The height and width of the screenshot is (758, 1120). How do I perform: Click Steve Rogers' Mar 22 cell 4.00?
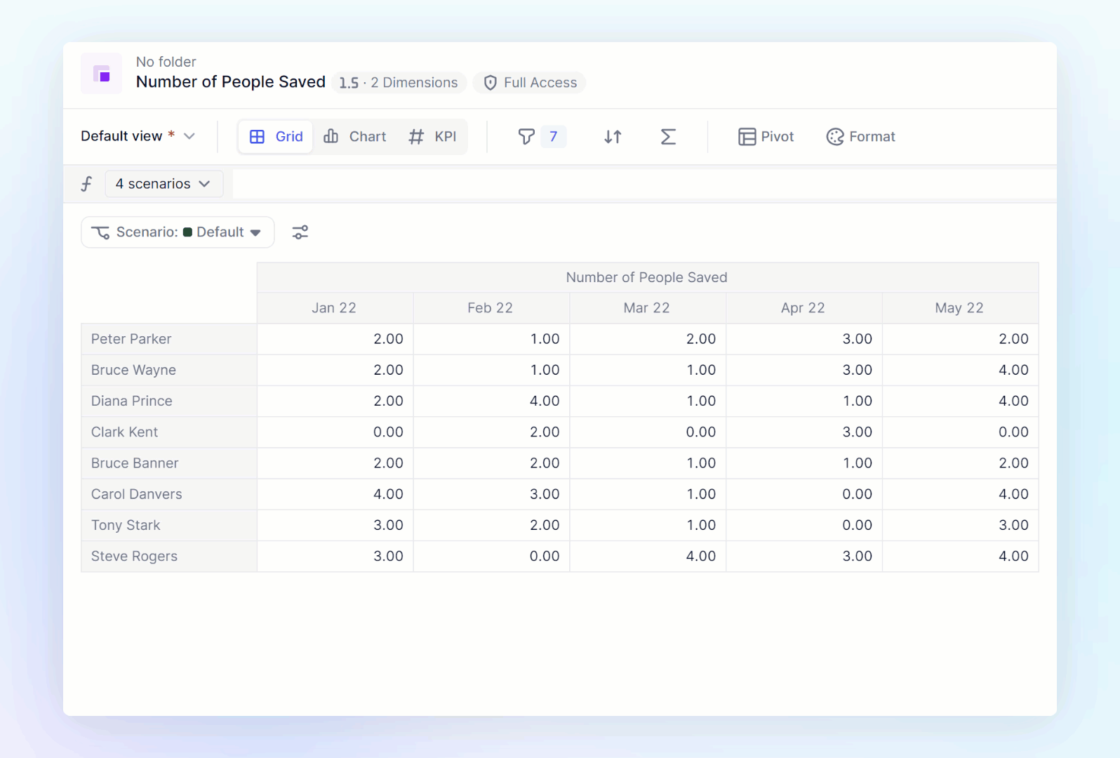(x=648, y=556)
